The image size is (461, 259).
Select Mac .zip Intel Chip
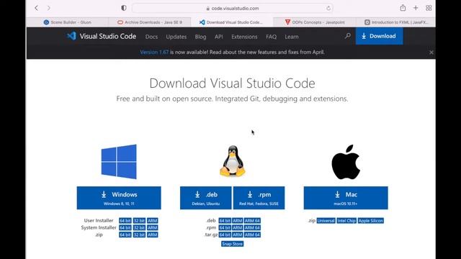pos(346,221)
